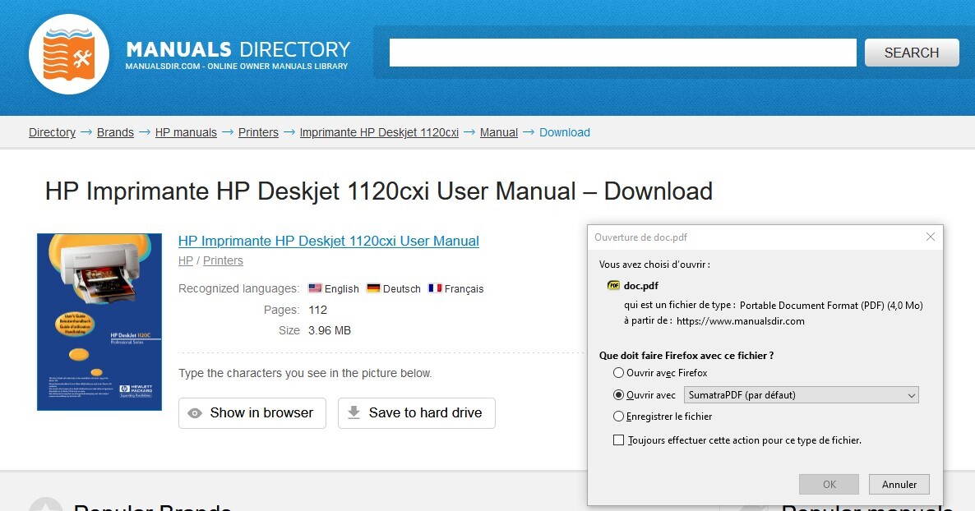
Task: Select the Ouvrir avec radio option
Action: tap(618, 394)
